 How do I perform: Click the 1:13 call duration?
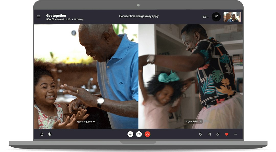pyautogui.click(x=68, y=19)
